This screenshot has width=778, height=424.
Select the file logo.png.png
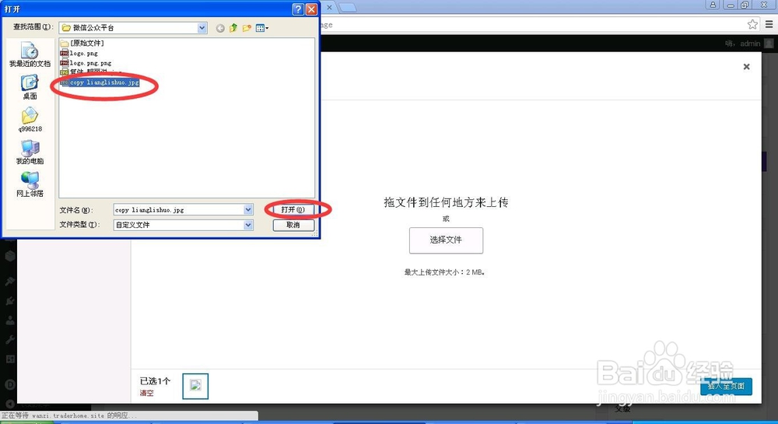click(x=86, y=63)
